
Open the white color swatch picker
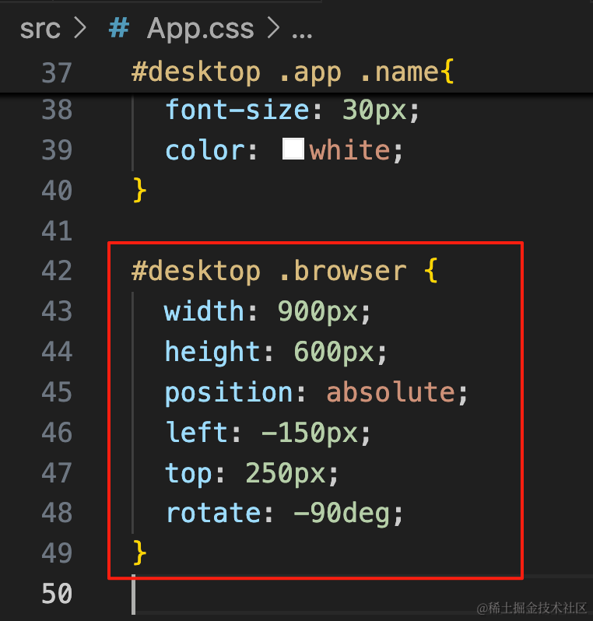click(x=293, y=149)
